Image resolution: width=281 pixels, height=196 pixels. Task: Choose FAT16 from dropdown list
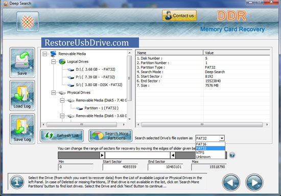pos(210,144)
